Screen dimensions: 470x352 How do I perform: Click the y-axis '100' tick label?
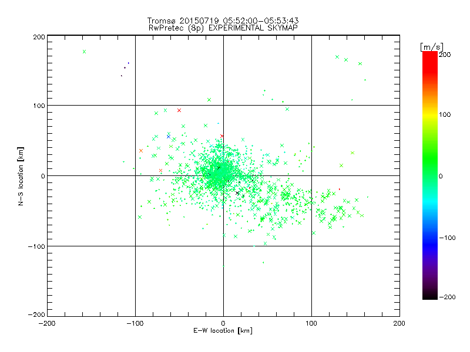coord(39,106)
